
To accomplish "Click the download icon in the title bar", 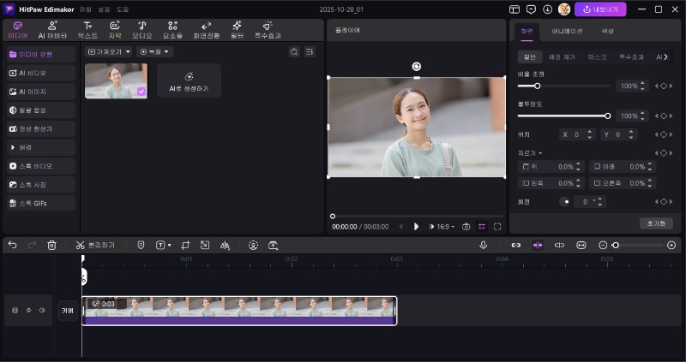I will [547, 9].
